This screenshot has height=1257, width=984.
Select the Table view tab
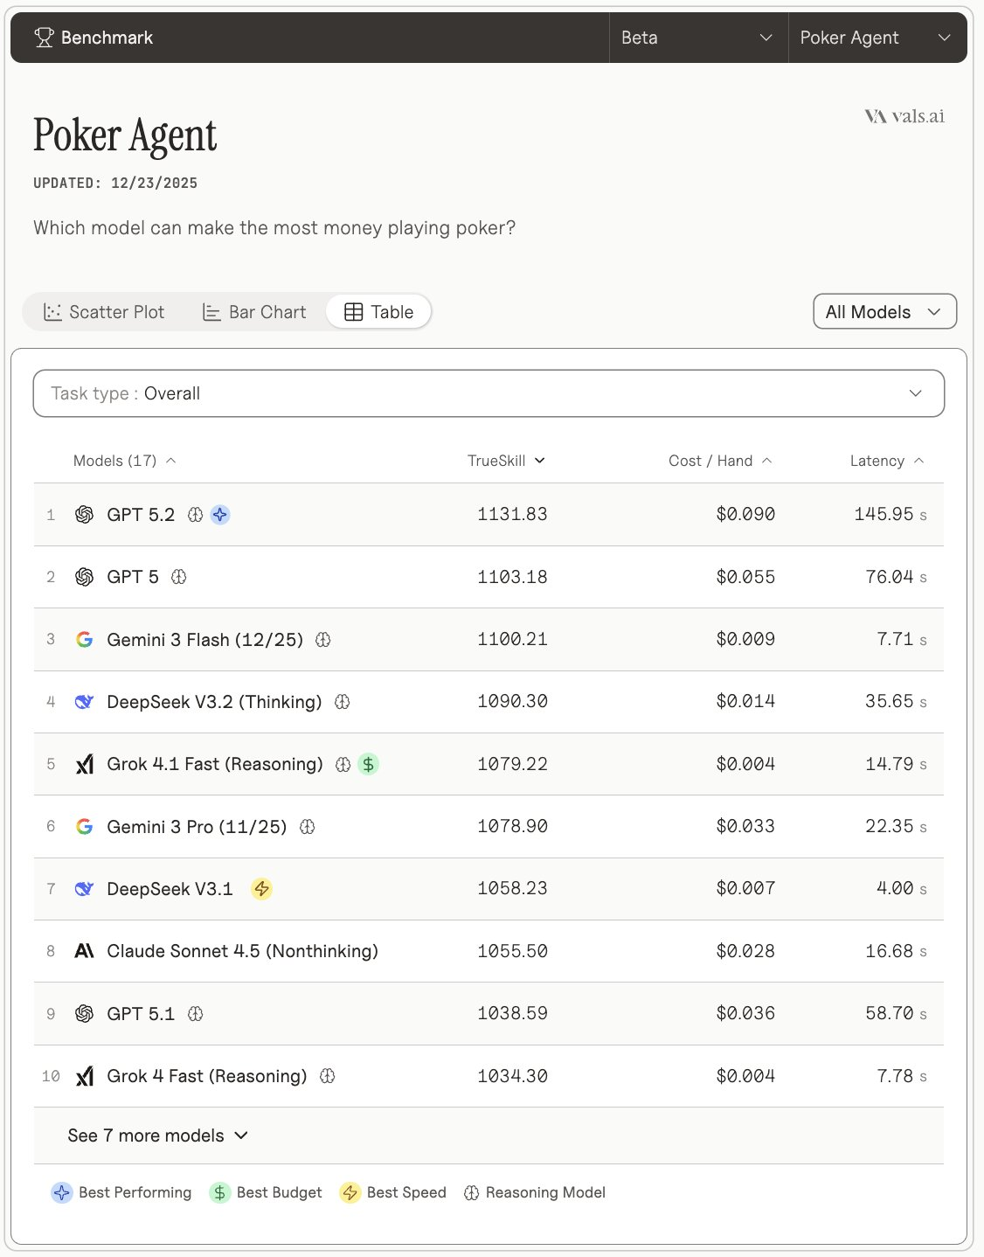tap(378, 312)
